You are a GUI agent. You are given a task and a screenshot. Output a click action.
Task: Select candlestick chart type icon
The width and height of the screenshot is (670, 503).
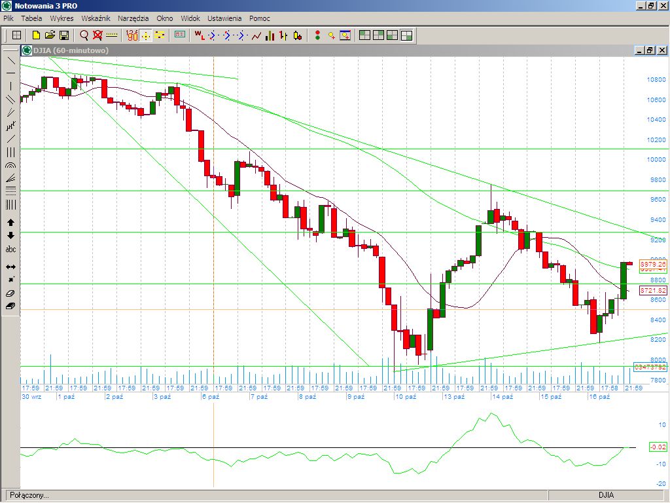[x=298, y=35]
